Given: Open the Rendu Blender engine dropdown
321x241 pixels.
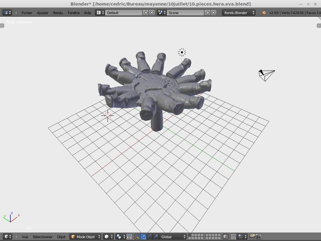Looking at the screenshot, I should click(239, 13).
